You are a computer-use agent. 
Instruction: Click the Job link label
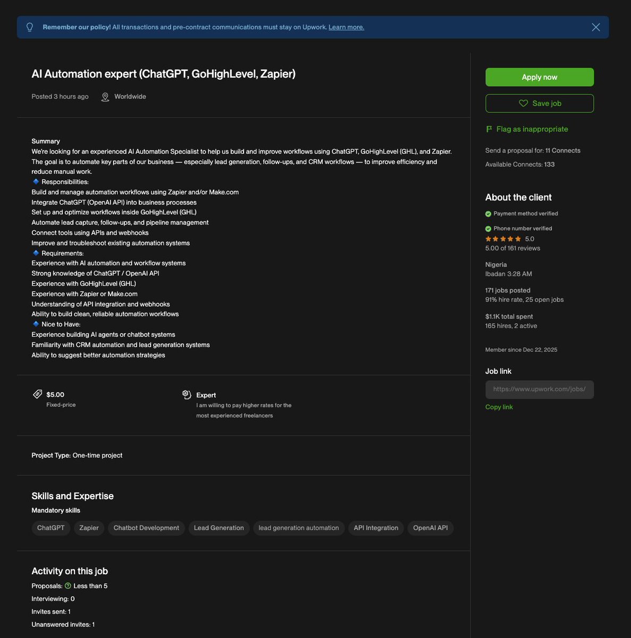pyautogui.click(x=499, y=371)
